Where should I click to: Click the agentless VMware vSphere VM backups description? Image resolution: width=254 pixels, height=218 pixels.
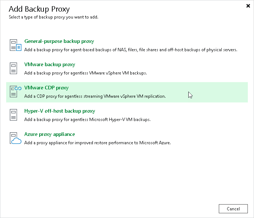86,73
